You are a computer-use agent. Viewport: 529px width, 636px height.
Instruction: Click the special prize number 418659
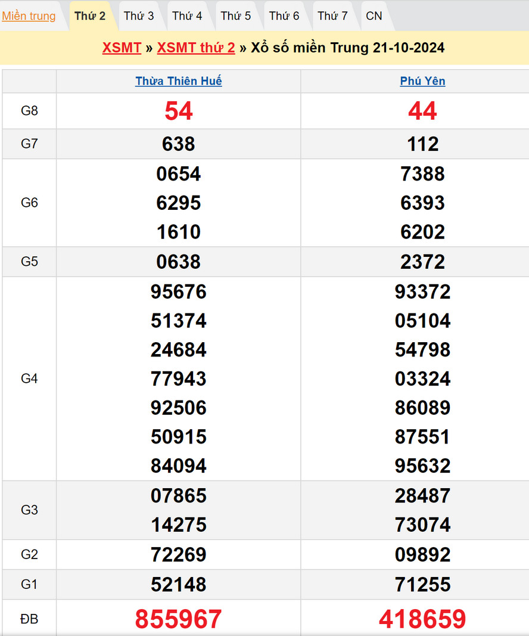tap(422, 619)
